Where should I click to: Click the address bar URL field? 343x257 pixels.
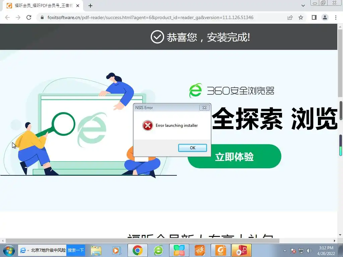[150, 17]
